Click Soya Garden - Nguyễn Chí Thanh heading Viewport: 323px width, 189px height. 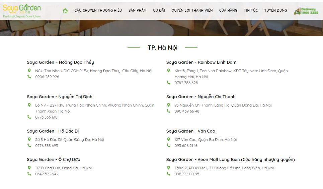pos(201,97)
